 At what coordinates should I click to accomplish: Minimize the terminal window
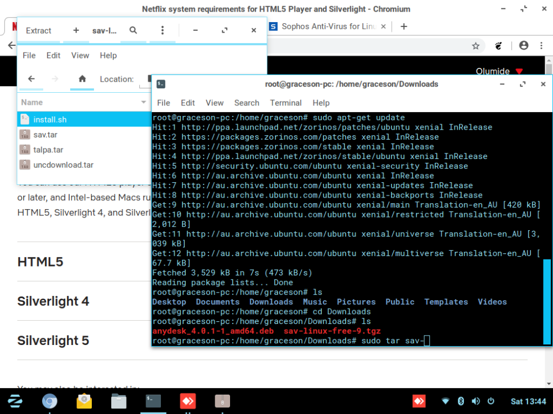(502, 84)
